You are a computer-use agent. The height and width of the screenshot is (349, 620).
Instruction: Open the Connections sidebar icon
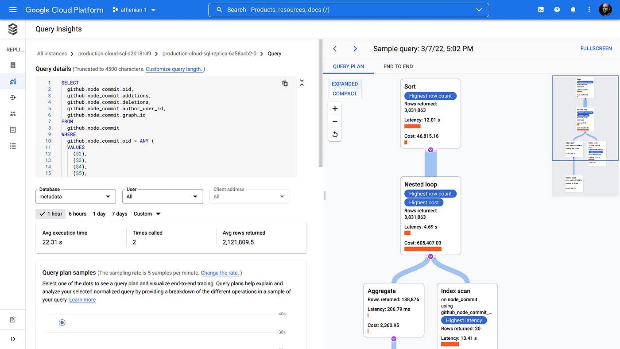[13, 97]
